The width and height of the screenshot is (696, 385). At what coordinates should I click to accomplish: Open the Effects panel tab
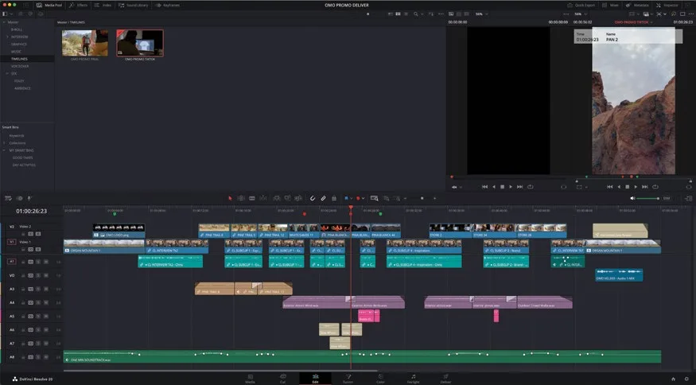79,5
